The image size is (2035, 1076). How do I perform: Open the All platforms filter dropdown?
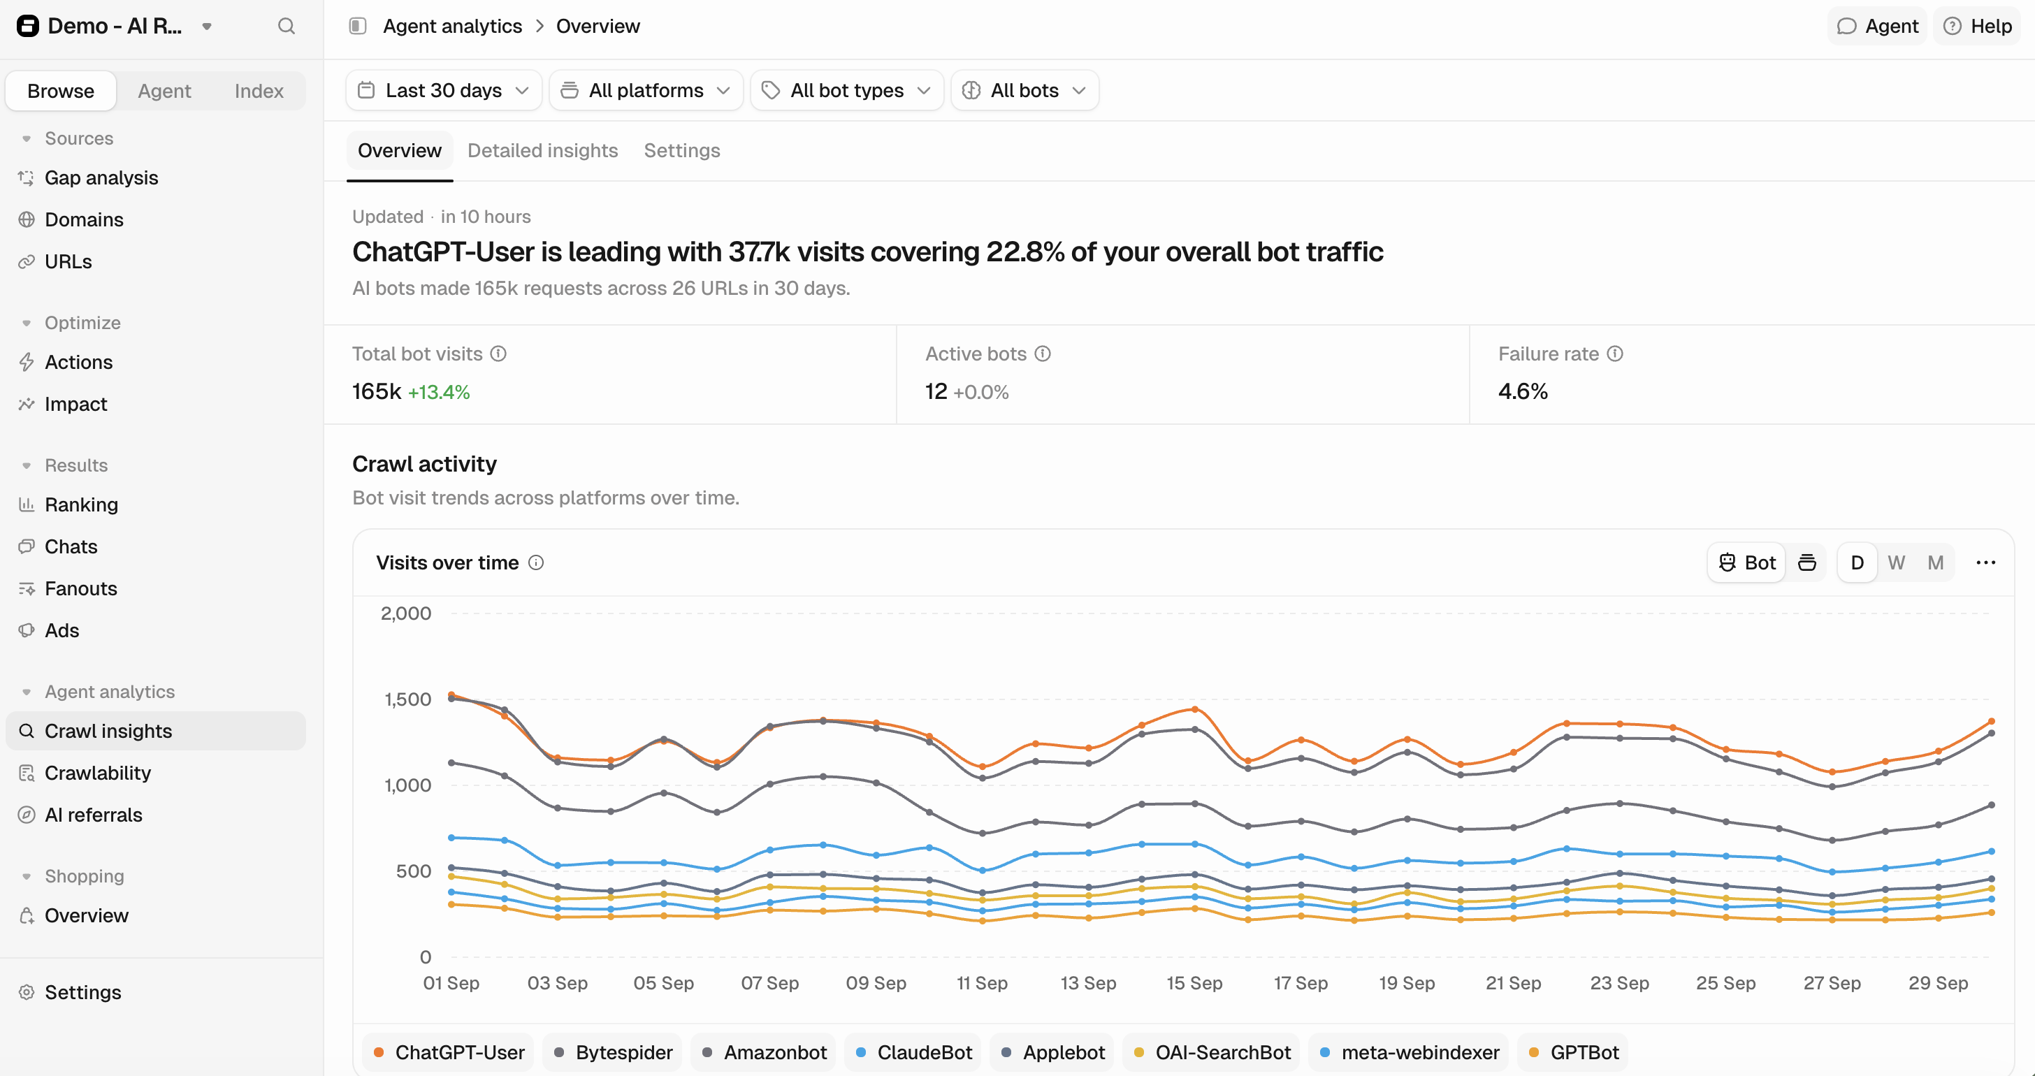(x=646, y=90)
